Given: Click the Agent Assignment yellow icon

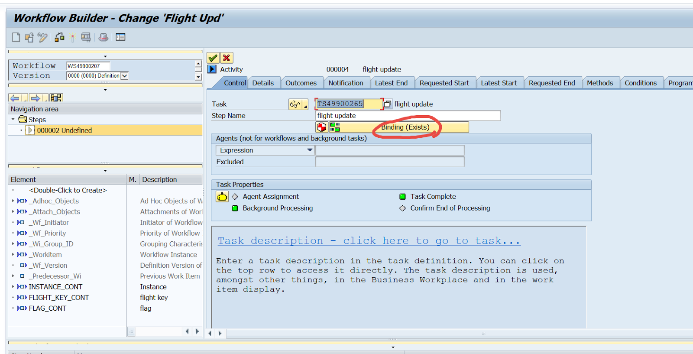Looking at the screenshot, I should pos(222,197).
